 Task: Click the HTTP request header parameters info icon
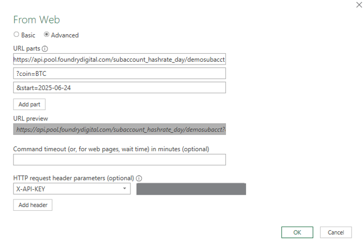tap(139, 178)
